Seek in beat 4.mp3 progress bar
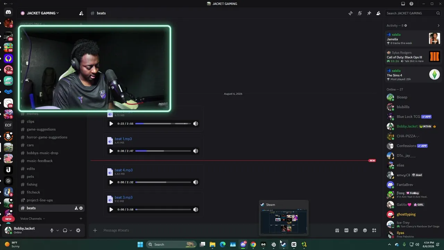The width and height of the screenshot is (444, 250). click(x=163, y=182)
